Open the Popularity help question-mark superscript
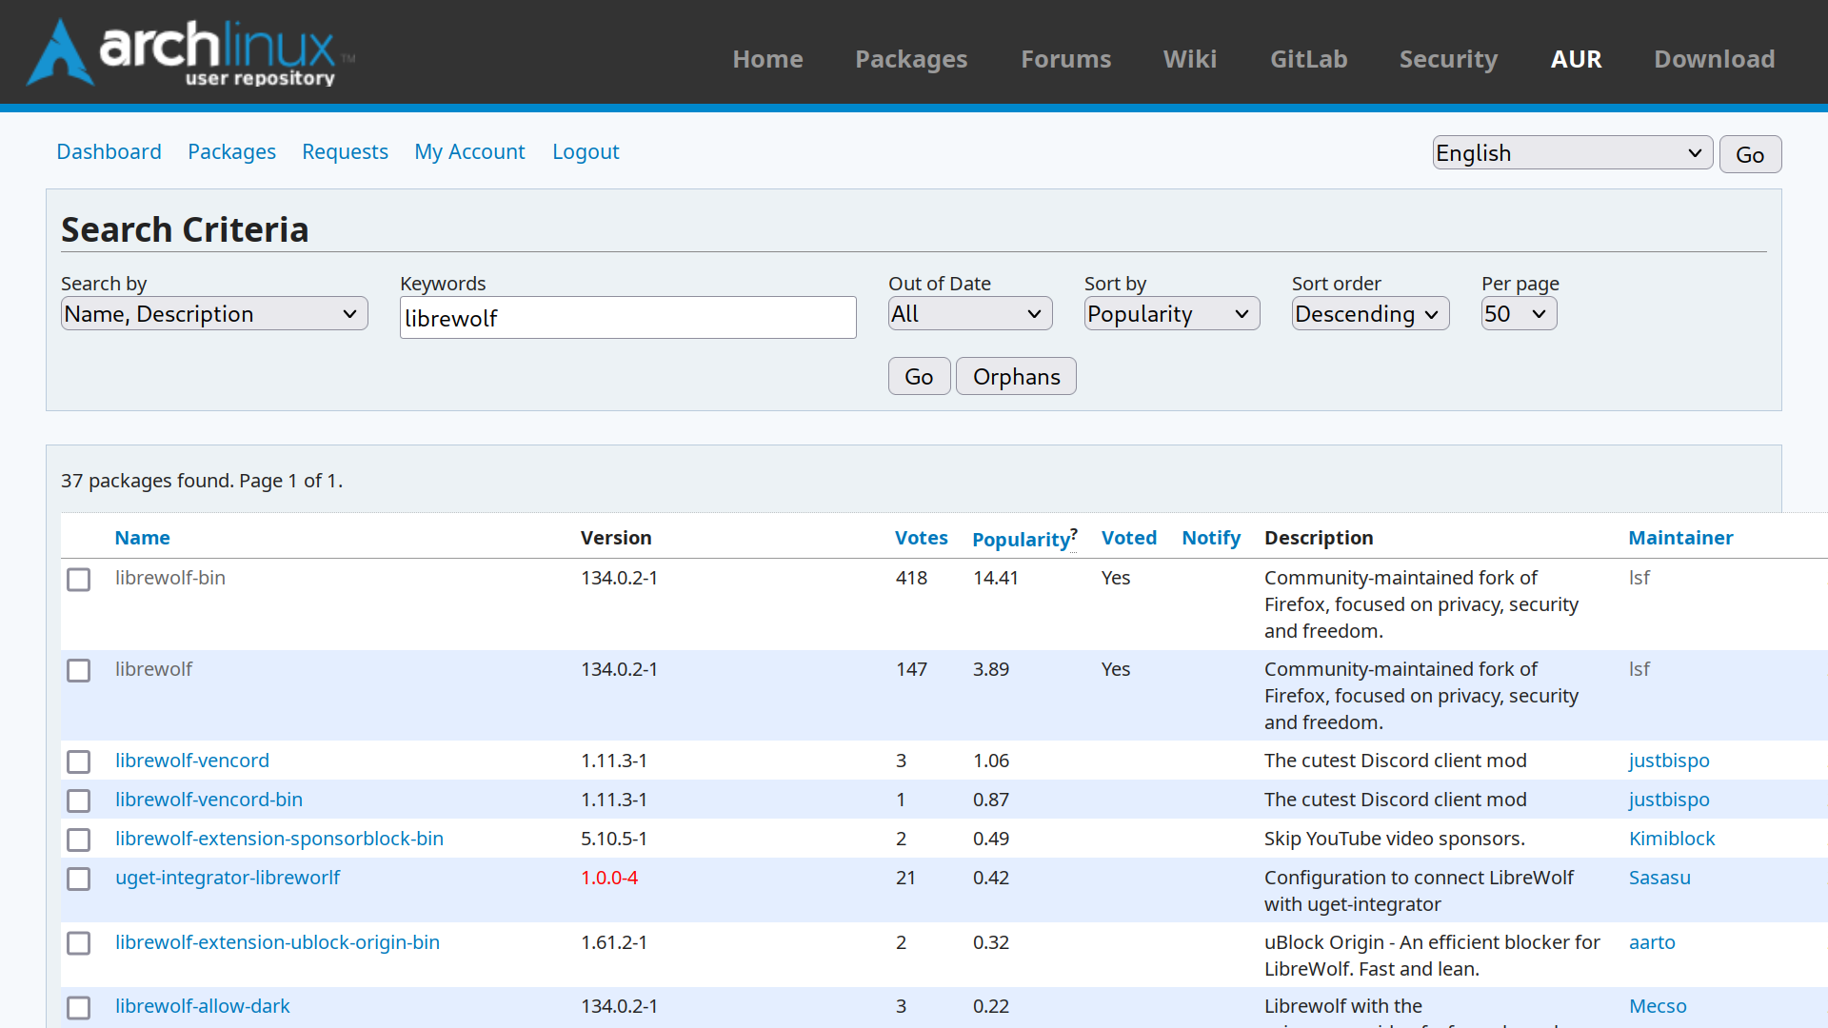 [1074, 533]
